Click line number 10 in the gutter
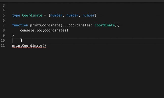This screenshot has height=98, width=164. coord(3,40)
